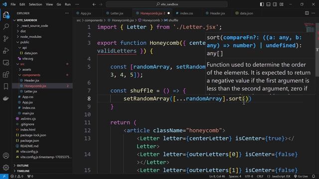Open App.css in the explorer tree
The height and width of the screenshot is (179, 319).
click(42, 97)
